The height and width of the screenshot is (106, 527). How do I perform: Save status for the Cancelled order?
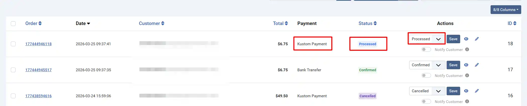pyautogui.click(x=453, y=91)
